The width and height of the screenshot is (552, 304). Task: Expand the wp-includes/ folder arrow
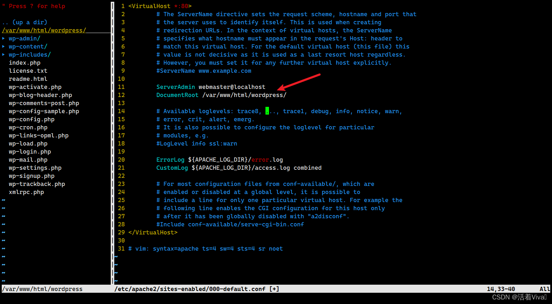[x=4, y=54]
